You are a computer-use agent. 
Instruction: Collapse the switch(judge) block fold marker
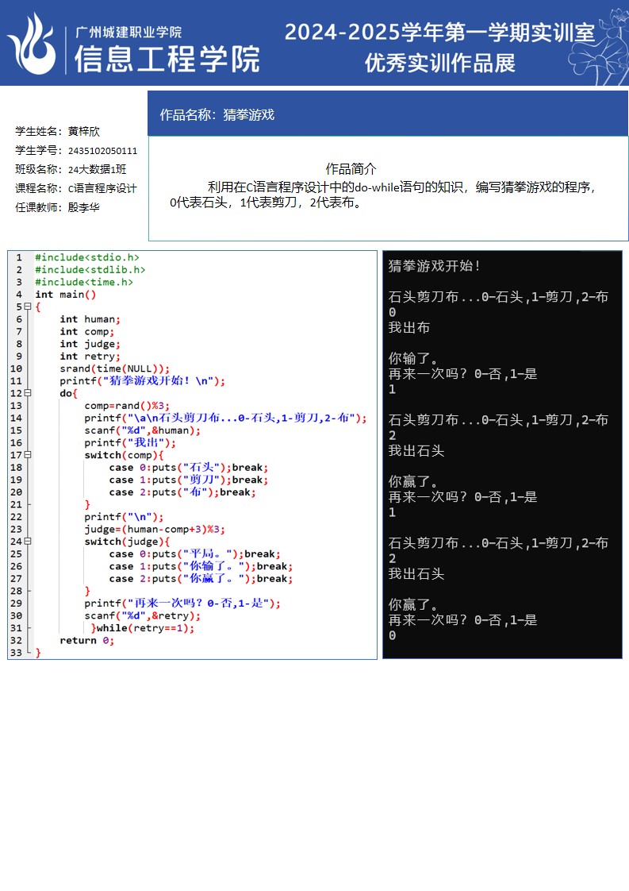(28, 542)
